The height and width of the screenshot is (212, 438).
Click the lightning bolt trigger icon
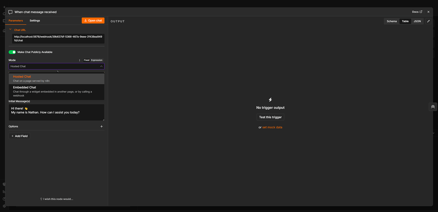[270, 100]
